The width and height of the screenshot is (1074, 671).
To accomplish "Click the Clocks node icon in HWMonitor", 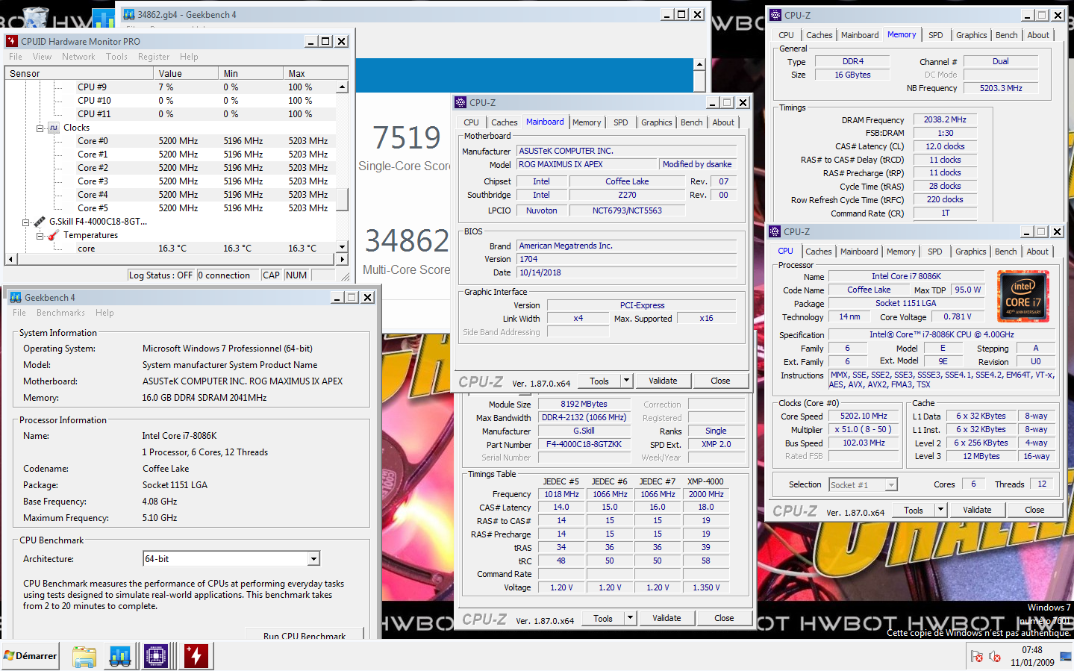I will (54, 128).
